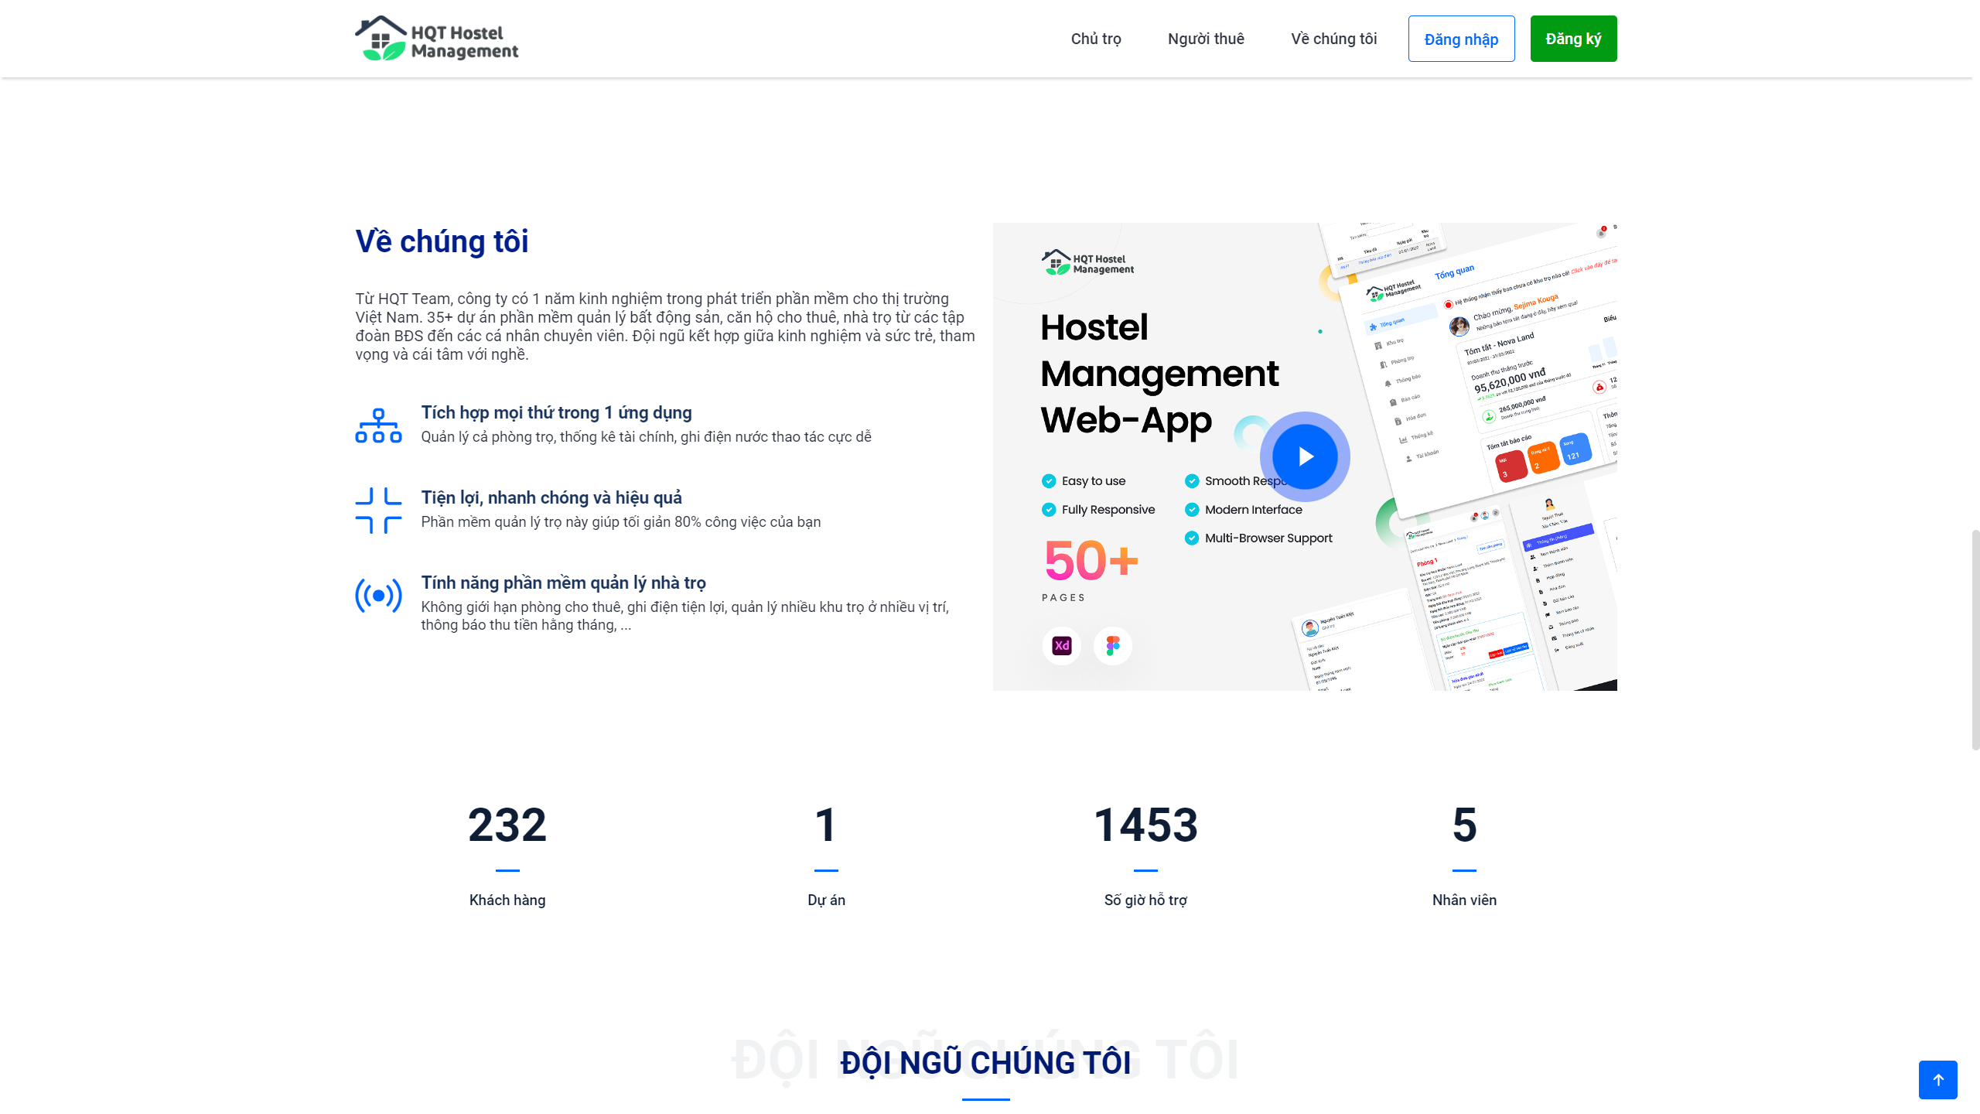Open the Người thuê menu item

click(x=1206, y=39)
